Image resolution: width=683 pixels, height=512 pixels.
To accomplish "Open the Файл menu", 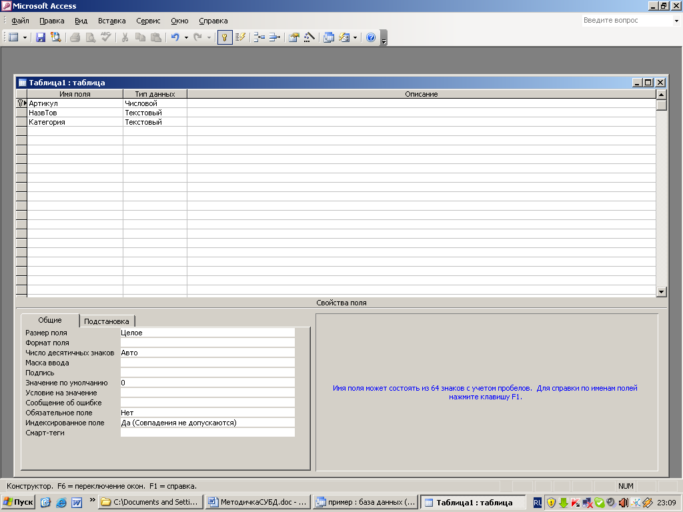I will coord(20,21).
